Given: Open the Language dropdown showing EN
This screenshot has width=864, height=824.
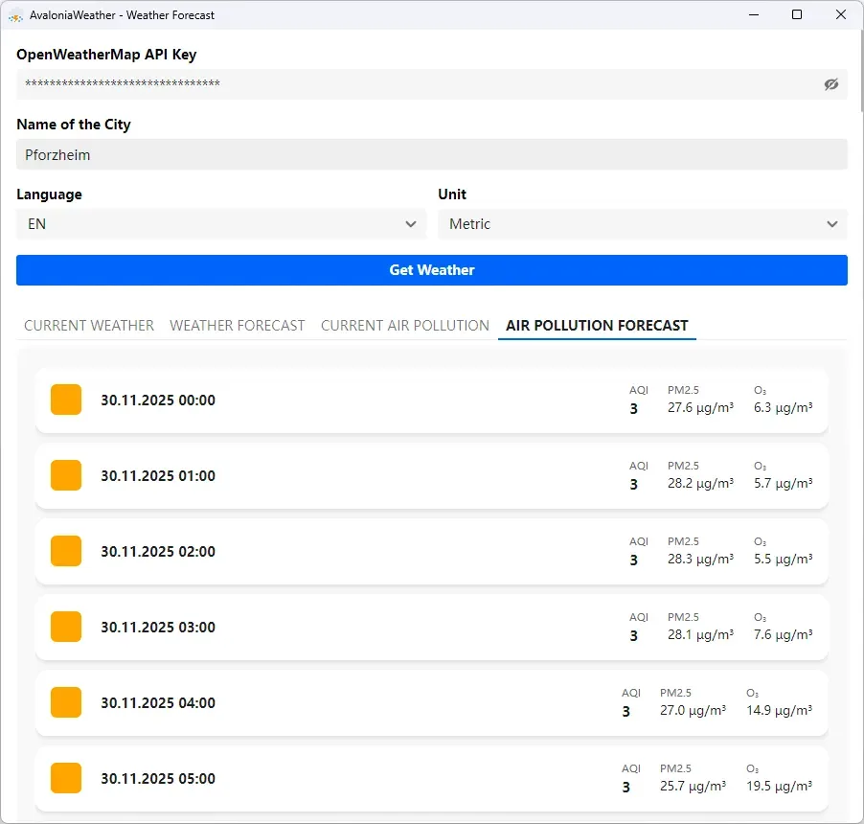Looking at the screenshot, I should pyautogui.click(x=220, y=224).
